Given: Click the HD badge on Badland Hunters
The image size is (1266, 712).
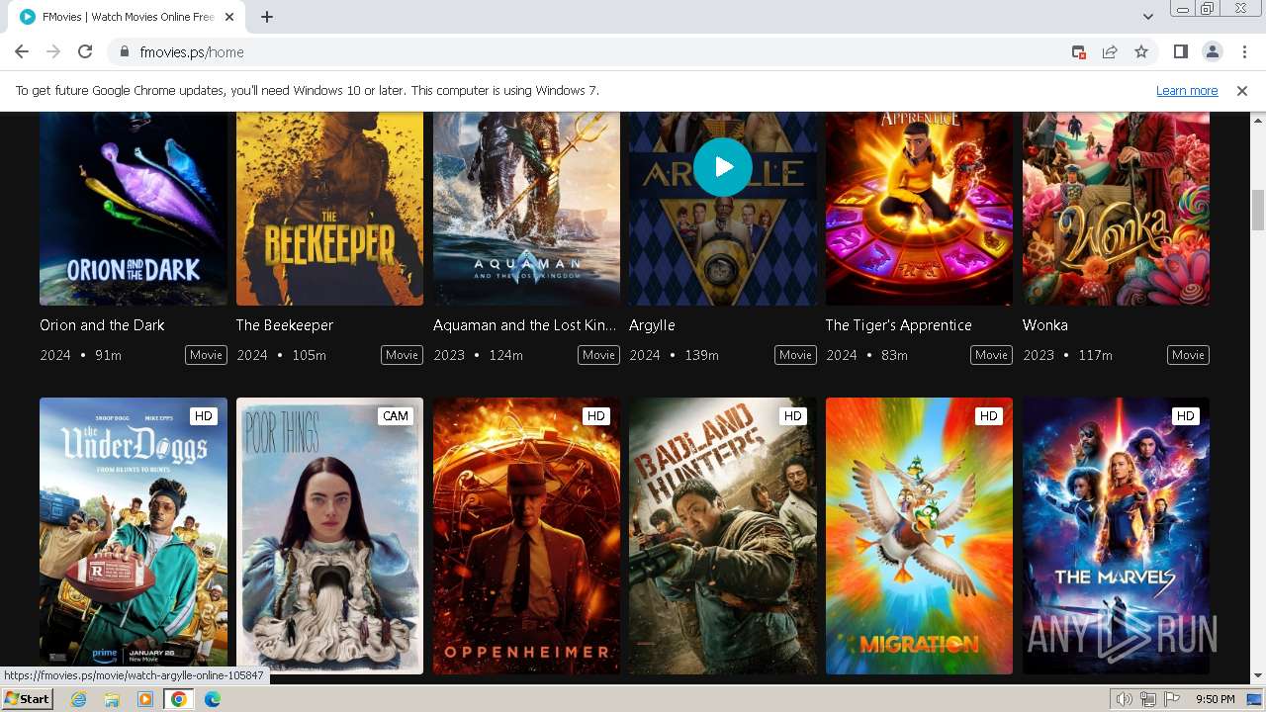Looking at the screenshot, I should [792, 416].
